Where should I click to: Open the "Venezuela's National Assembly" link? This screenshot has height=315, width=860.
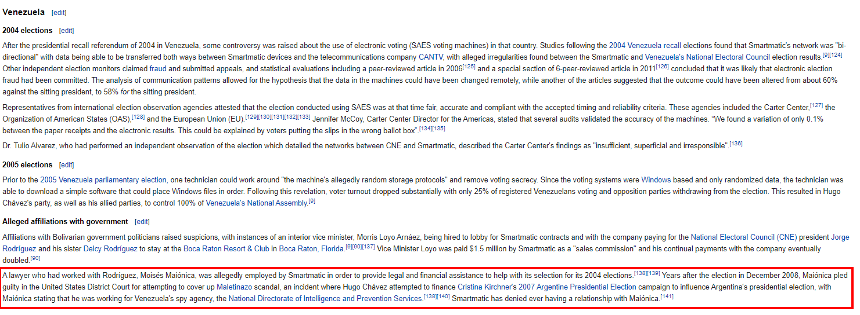coord(257,203)
